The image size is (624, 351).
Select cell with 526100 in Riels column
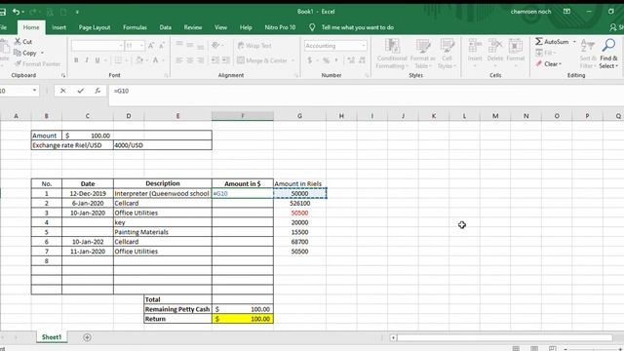click(x=299, y=203)
